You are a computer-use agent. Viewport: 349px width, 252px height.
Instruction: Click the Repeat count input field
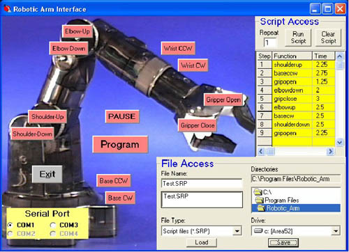tap(270, 42)
